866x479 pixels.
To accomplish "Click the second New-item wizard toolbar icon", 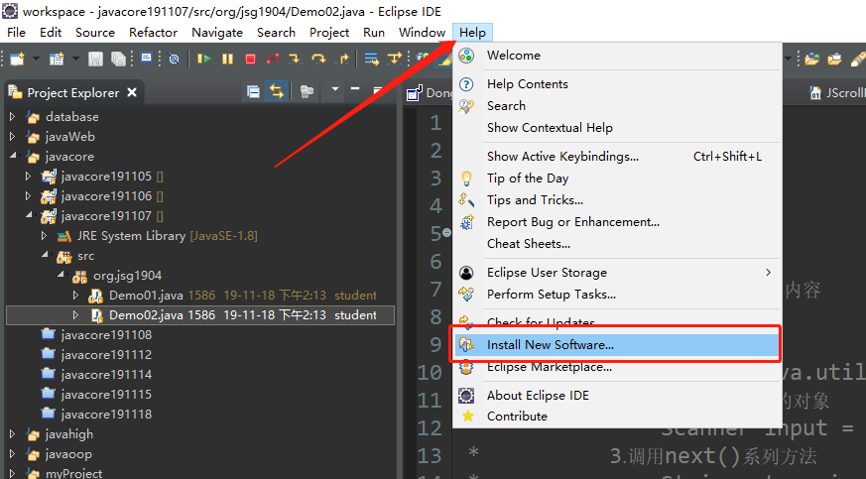I will pyautogui.click(x=57, y=59).
